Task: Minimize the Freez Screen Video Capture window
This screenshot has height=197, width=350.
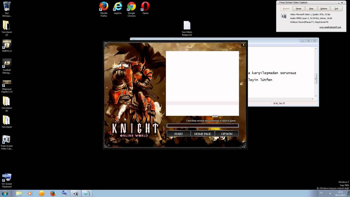Action: point(339,3)
